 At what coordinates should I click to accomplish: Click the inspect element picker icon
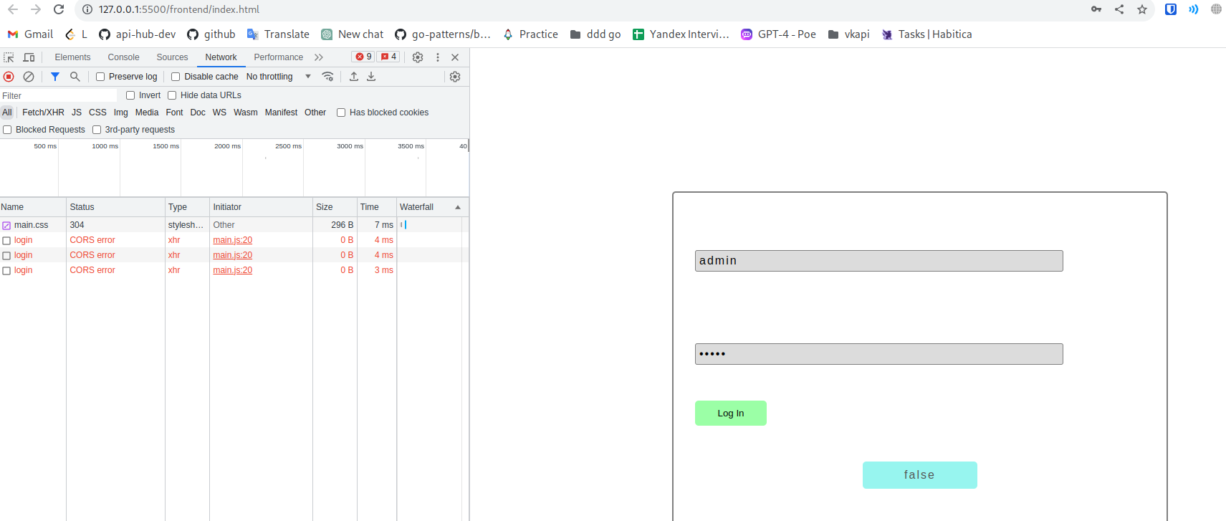(9, 57)
